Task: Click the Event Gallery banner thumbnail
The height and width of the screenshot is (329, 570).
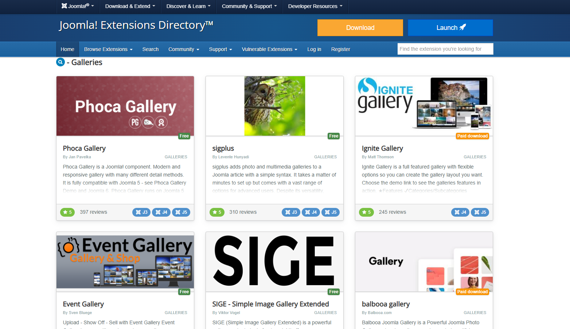Action: [125, 262]
